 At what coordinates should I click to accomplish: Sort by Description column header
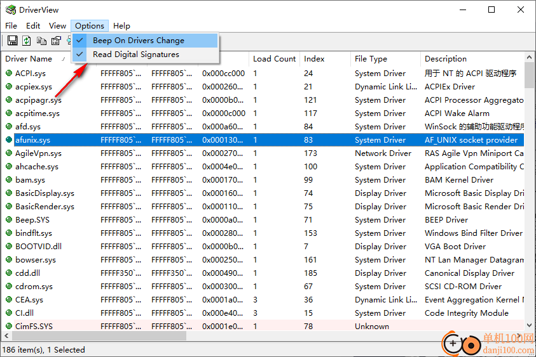click(472, 58)
